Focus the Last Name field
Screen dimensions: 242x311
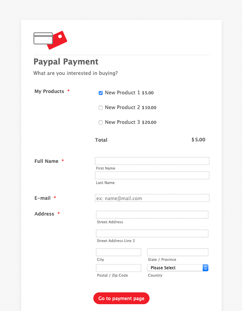tap(152, 175)
